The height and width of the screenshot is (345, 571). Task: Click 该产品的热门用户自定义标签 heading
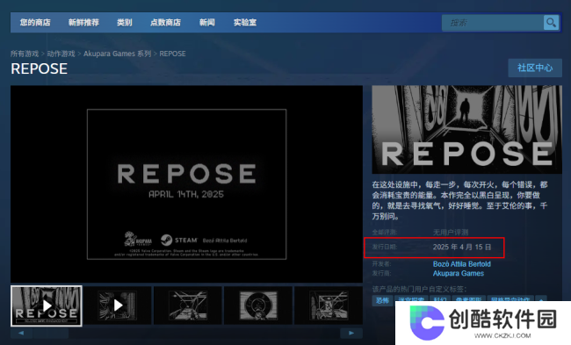[x=419, y=290]
